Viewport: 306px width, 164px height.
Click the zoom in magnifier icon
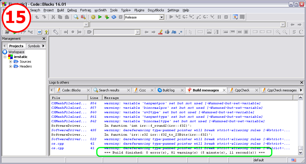(278, 32)
